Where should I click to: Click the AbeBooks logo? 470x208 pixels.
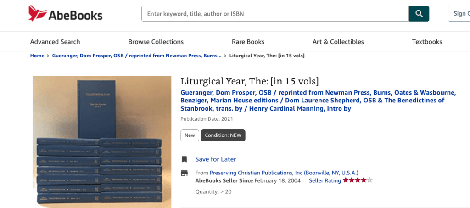point(65,14)
